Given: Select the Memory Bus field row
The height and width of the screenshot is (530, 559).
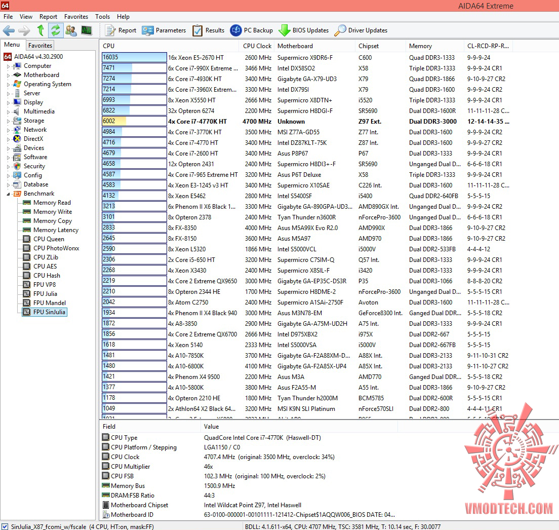Looking at the screenshot, I should pyautogui.click(x=249, y=486).
